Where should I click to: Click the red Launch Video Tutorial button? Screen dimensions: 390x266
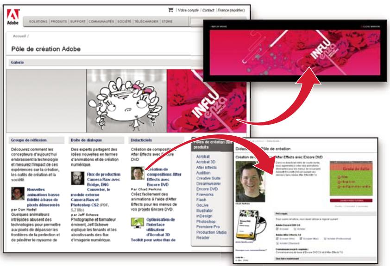click(351, 200)
